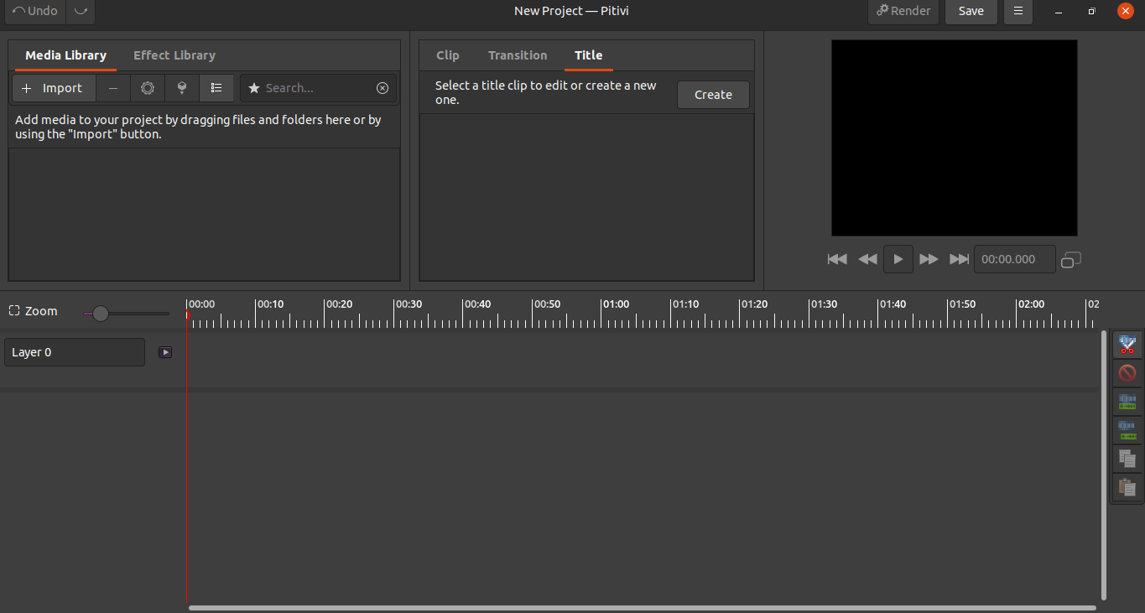Click the black video preview area
1145x613 pixels.
tap(954, 138)
